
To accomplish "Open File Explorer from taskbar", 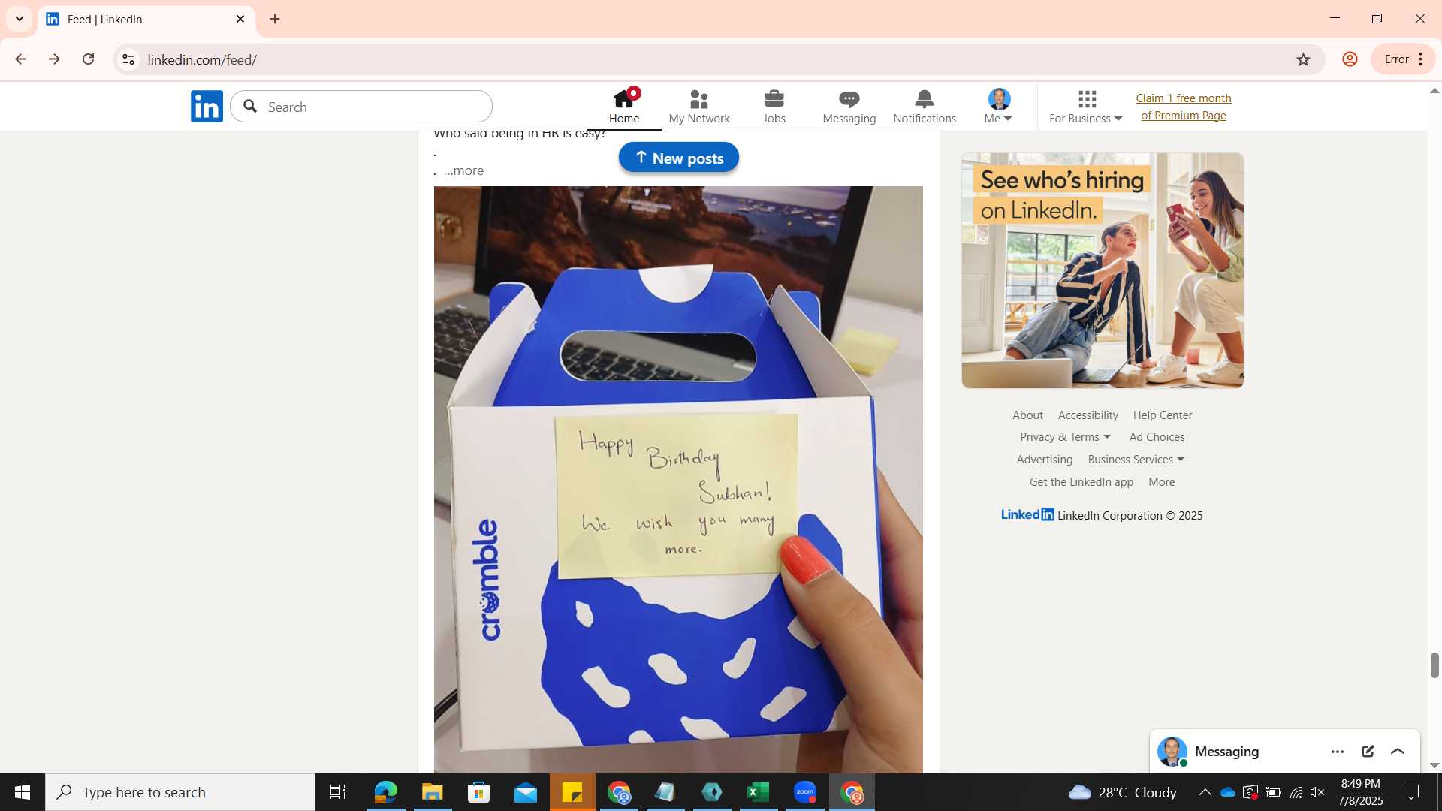I will pos(433,792).
